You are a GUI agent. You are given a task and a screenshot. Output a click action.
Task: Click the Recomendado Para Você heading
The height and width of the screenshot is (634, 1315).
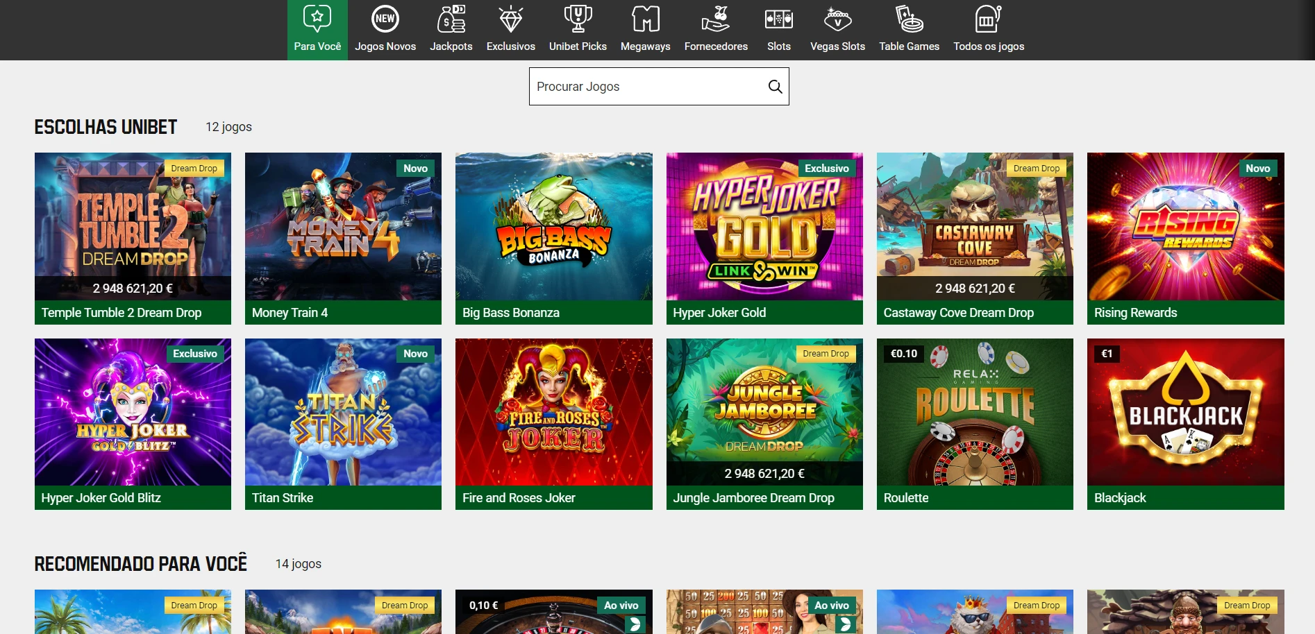tap(141, 564)
